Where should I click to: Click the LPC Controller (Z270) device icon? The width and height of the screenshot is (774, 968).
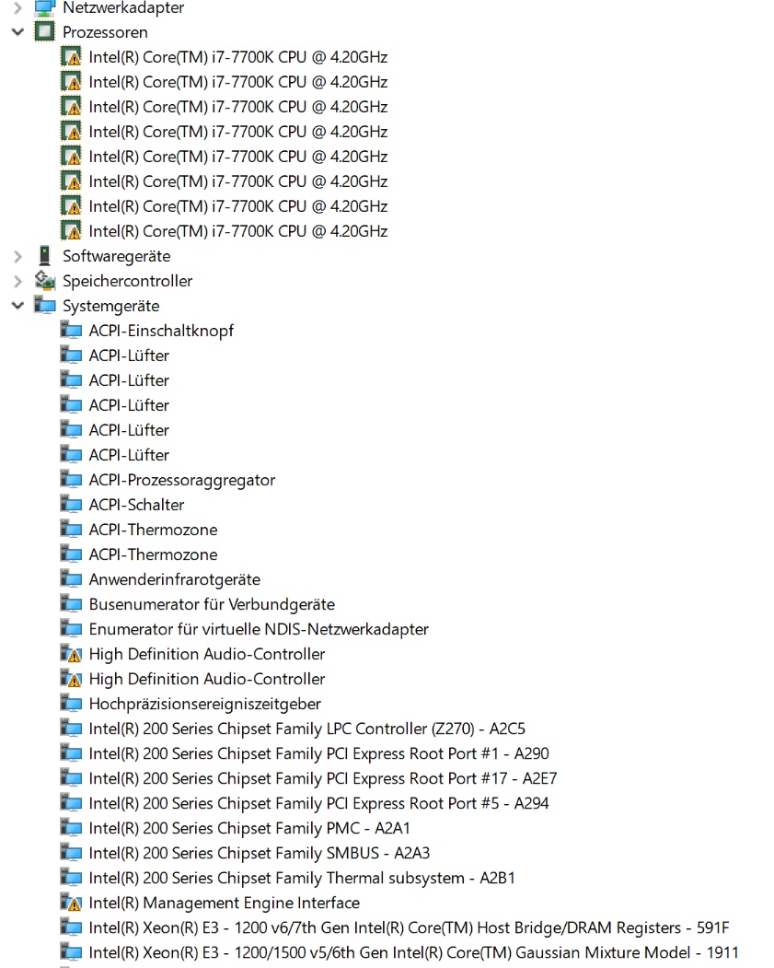[71, 729]
